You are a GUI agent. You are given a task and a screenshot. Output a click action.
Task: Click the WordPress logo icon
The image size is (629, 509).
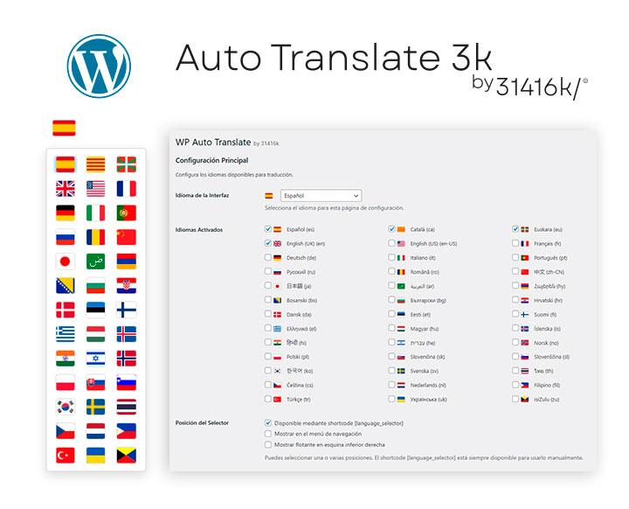(x=98, y=65)
